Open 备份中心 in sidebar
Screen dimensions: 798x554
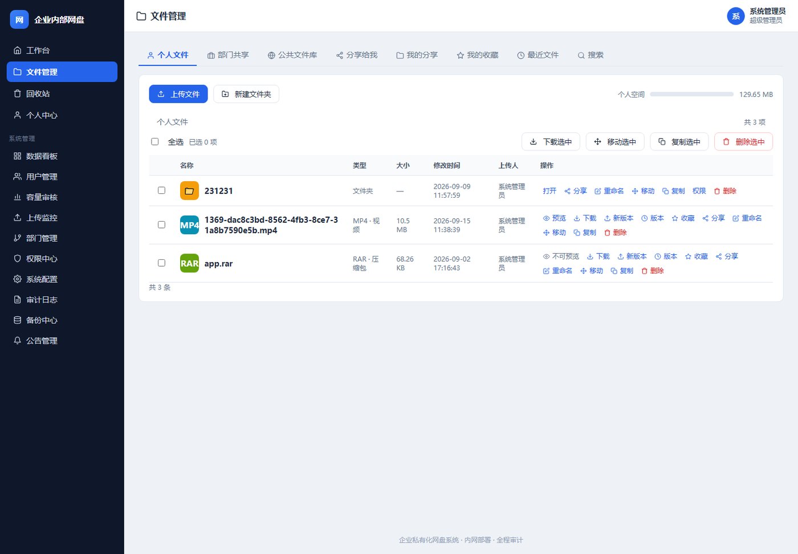coord(62,320)
